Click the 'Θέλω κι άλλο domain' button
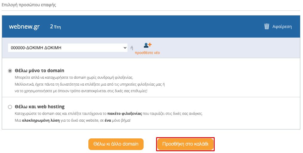303x153 pixels. point(116,144)
